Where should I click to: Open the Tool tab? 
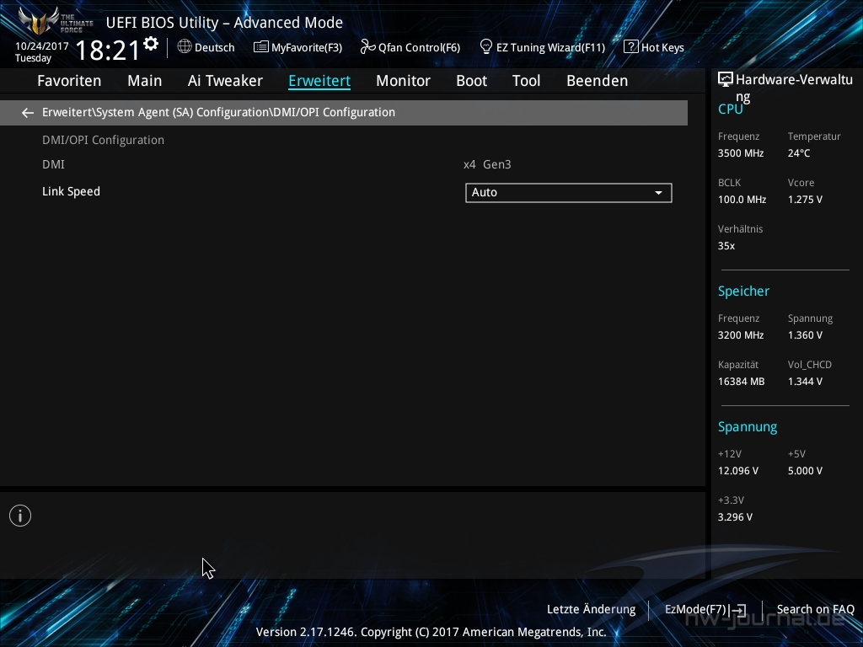pos(526,81)
